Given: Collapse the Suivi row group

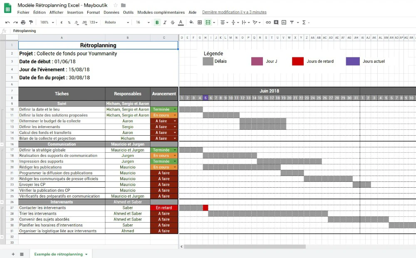Looking at the screenshot, I should click(x=2, y=144).
